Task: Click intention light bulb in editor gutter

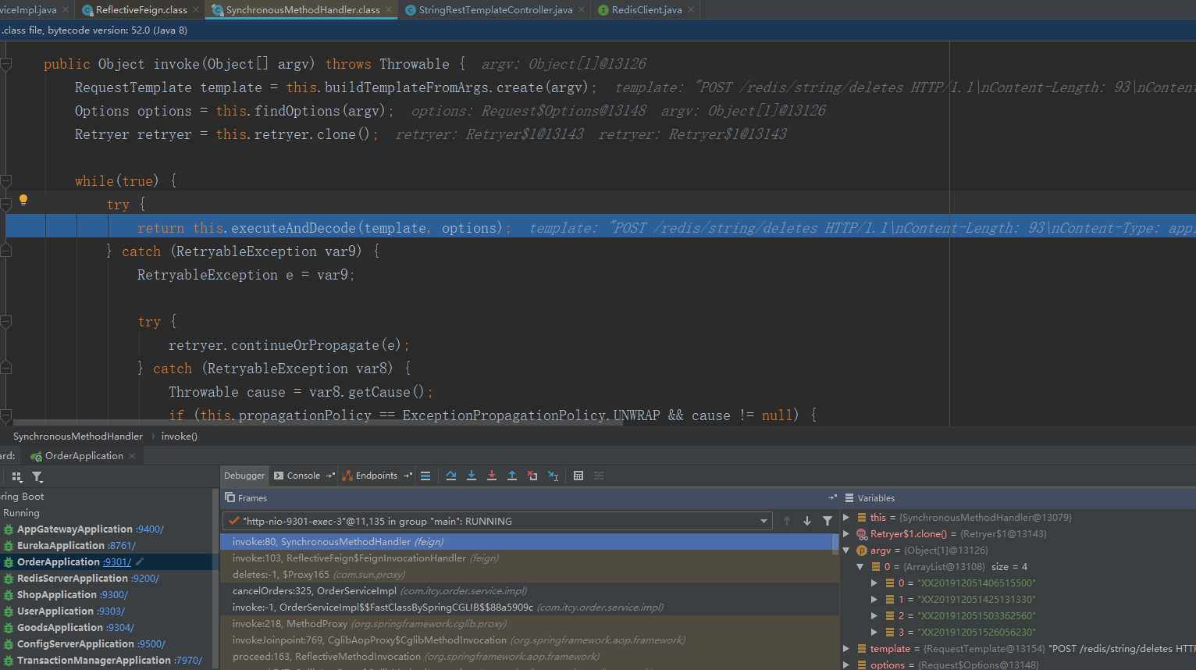Action: point(23,200)
